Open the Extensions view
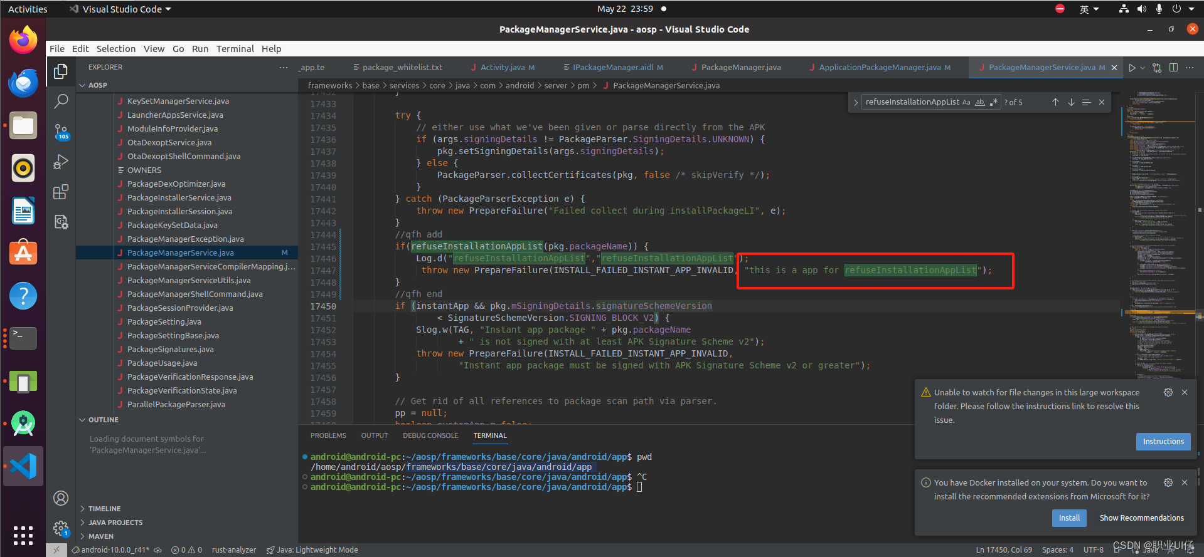The width and height of the screenshot is (1204, 557). point(61,192)
